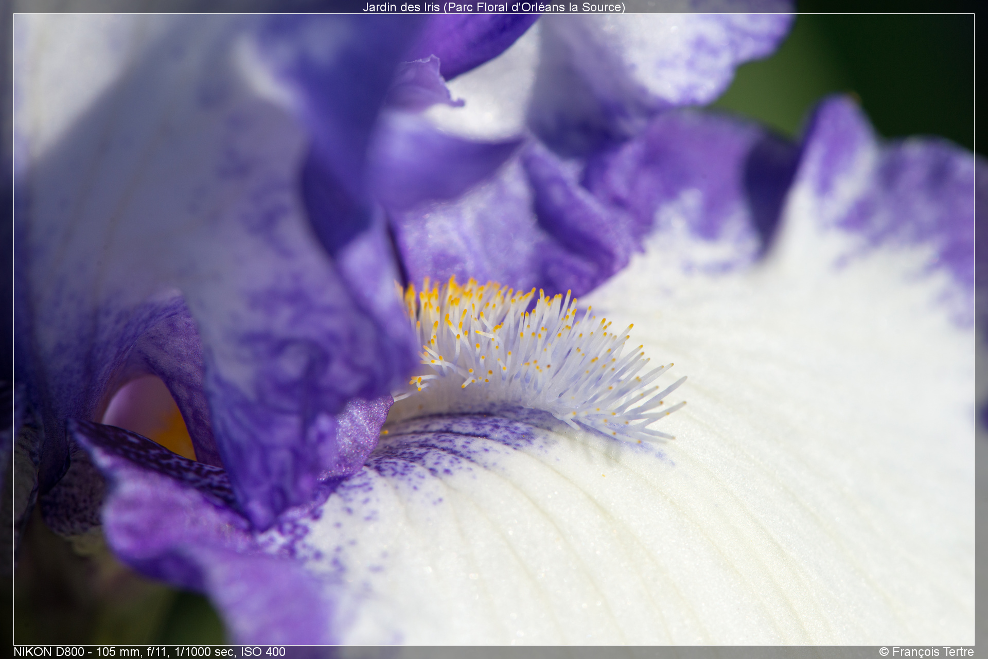
Task: Click the title 'Jardin des Iris (Parc Floral d'Orléans la Source)'
Action: point(494,7)
